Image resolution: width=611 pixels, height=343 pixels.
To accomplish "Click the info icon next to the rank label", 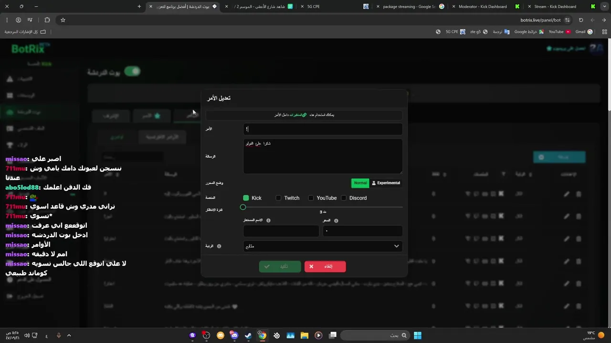I will (x=219, y=246).
